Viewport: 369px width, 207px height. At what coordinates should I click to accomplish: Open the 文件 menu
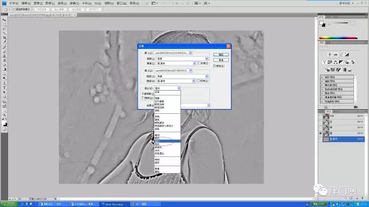point(14,3)
